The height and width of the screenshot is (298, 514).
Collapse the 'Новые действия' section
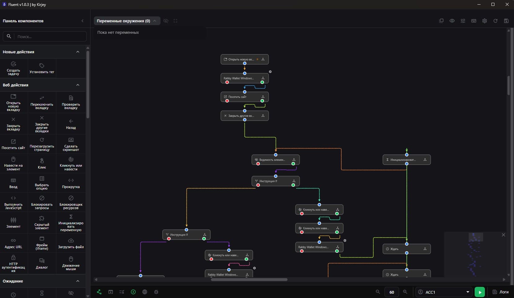point(78,52)
